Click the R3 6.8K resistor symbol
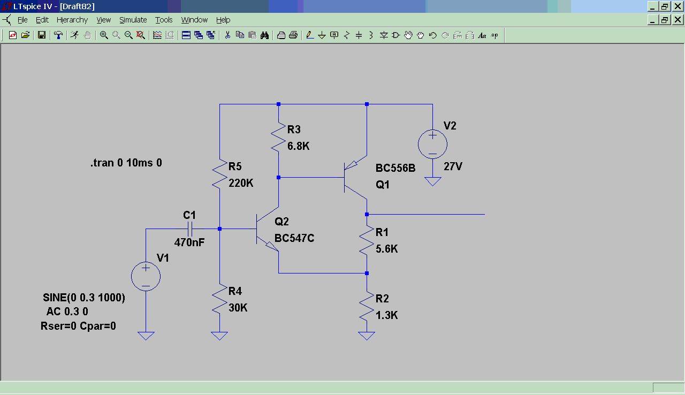 pyautogui.click(x=278, y=138)
